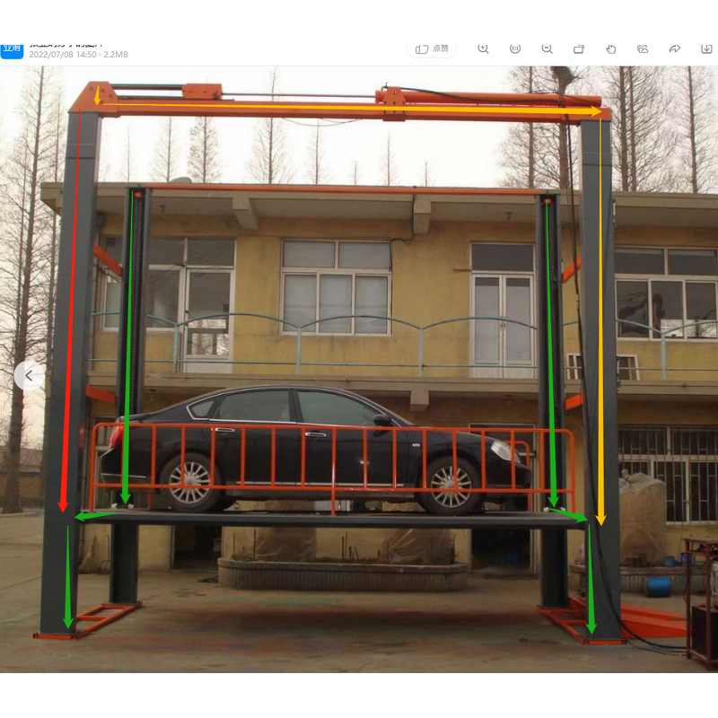Open the image edit icon

coord(643,49)
